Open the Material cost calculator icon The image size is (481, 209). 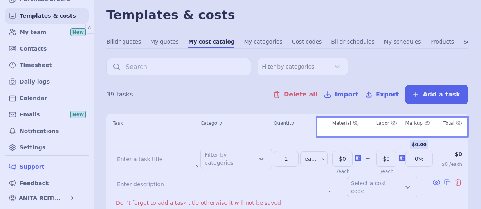coord(358,158)
